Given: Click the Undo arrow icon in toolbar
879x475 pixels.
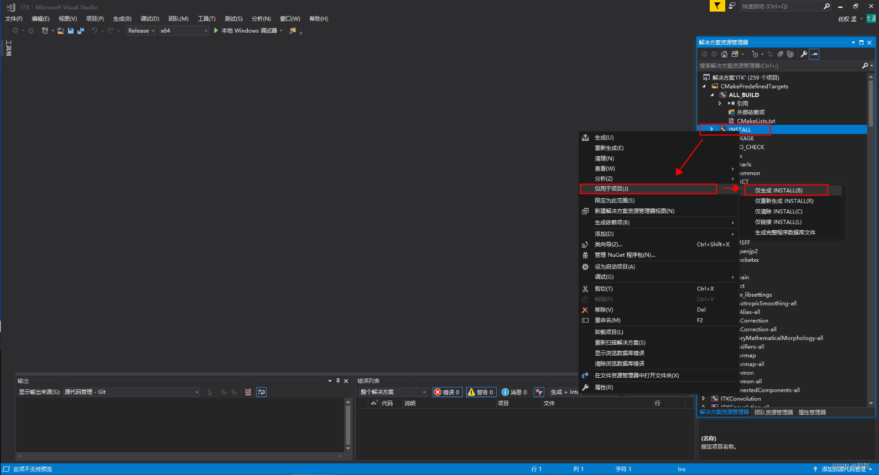Looking at the screenshot, I should coord(95,31).
